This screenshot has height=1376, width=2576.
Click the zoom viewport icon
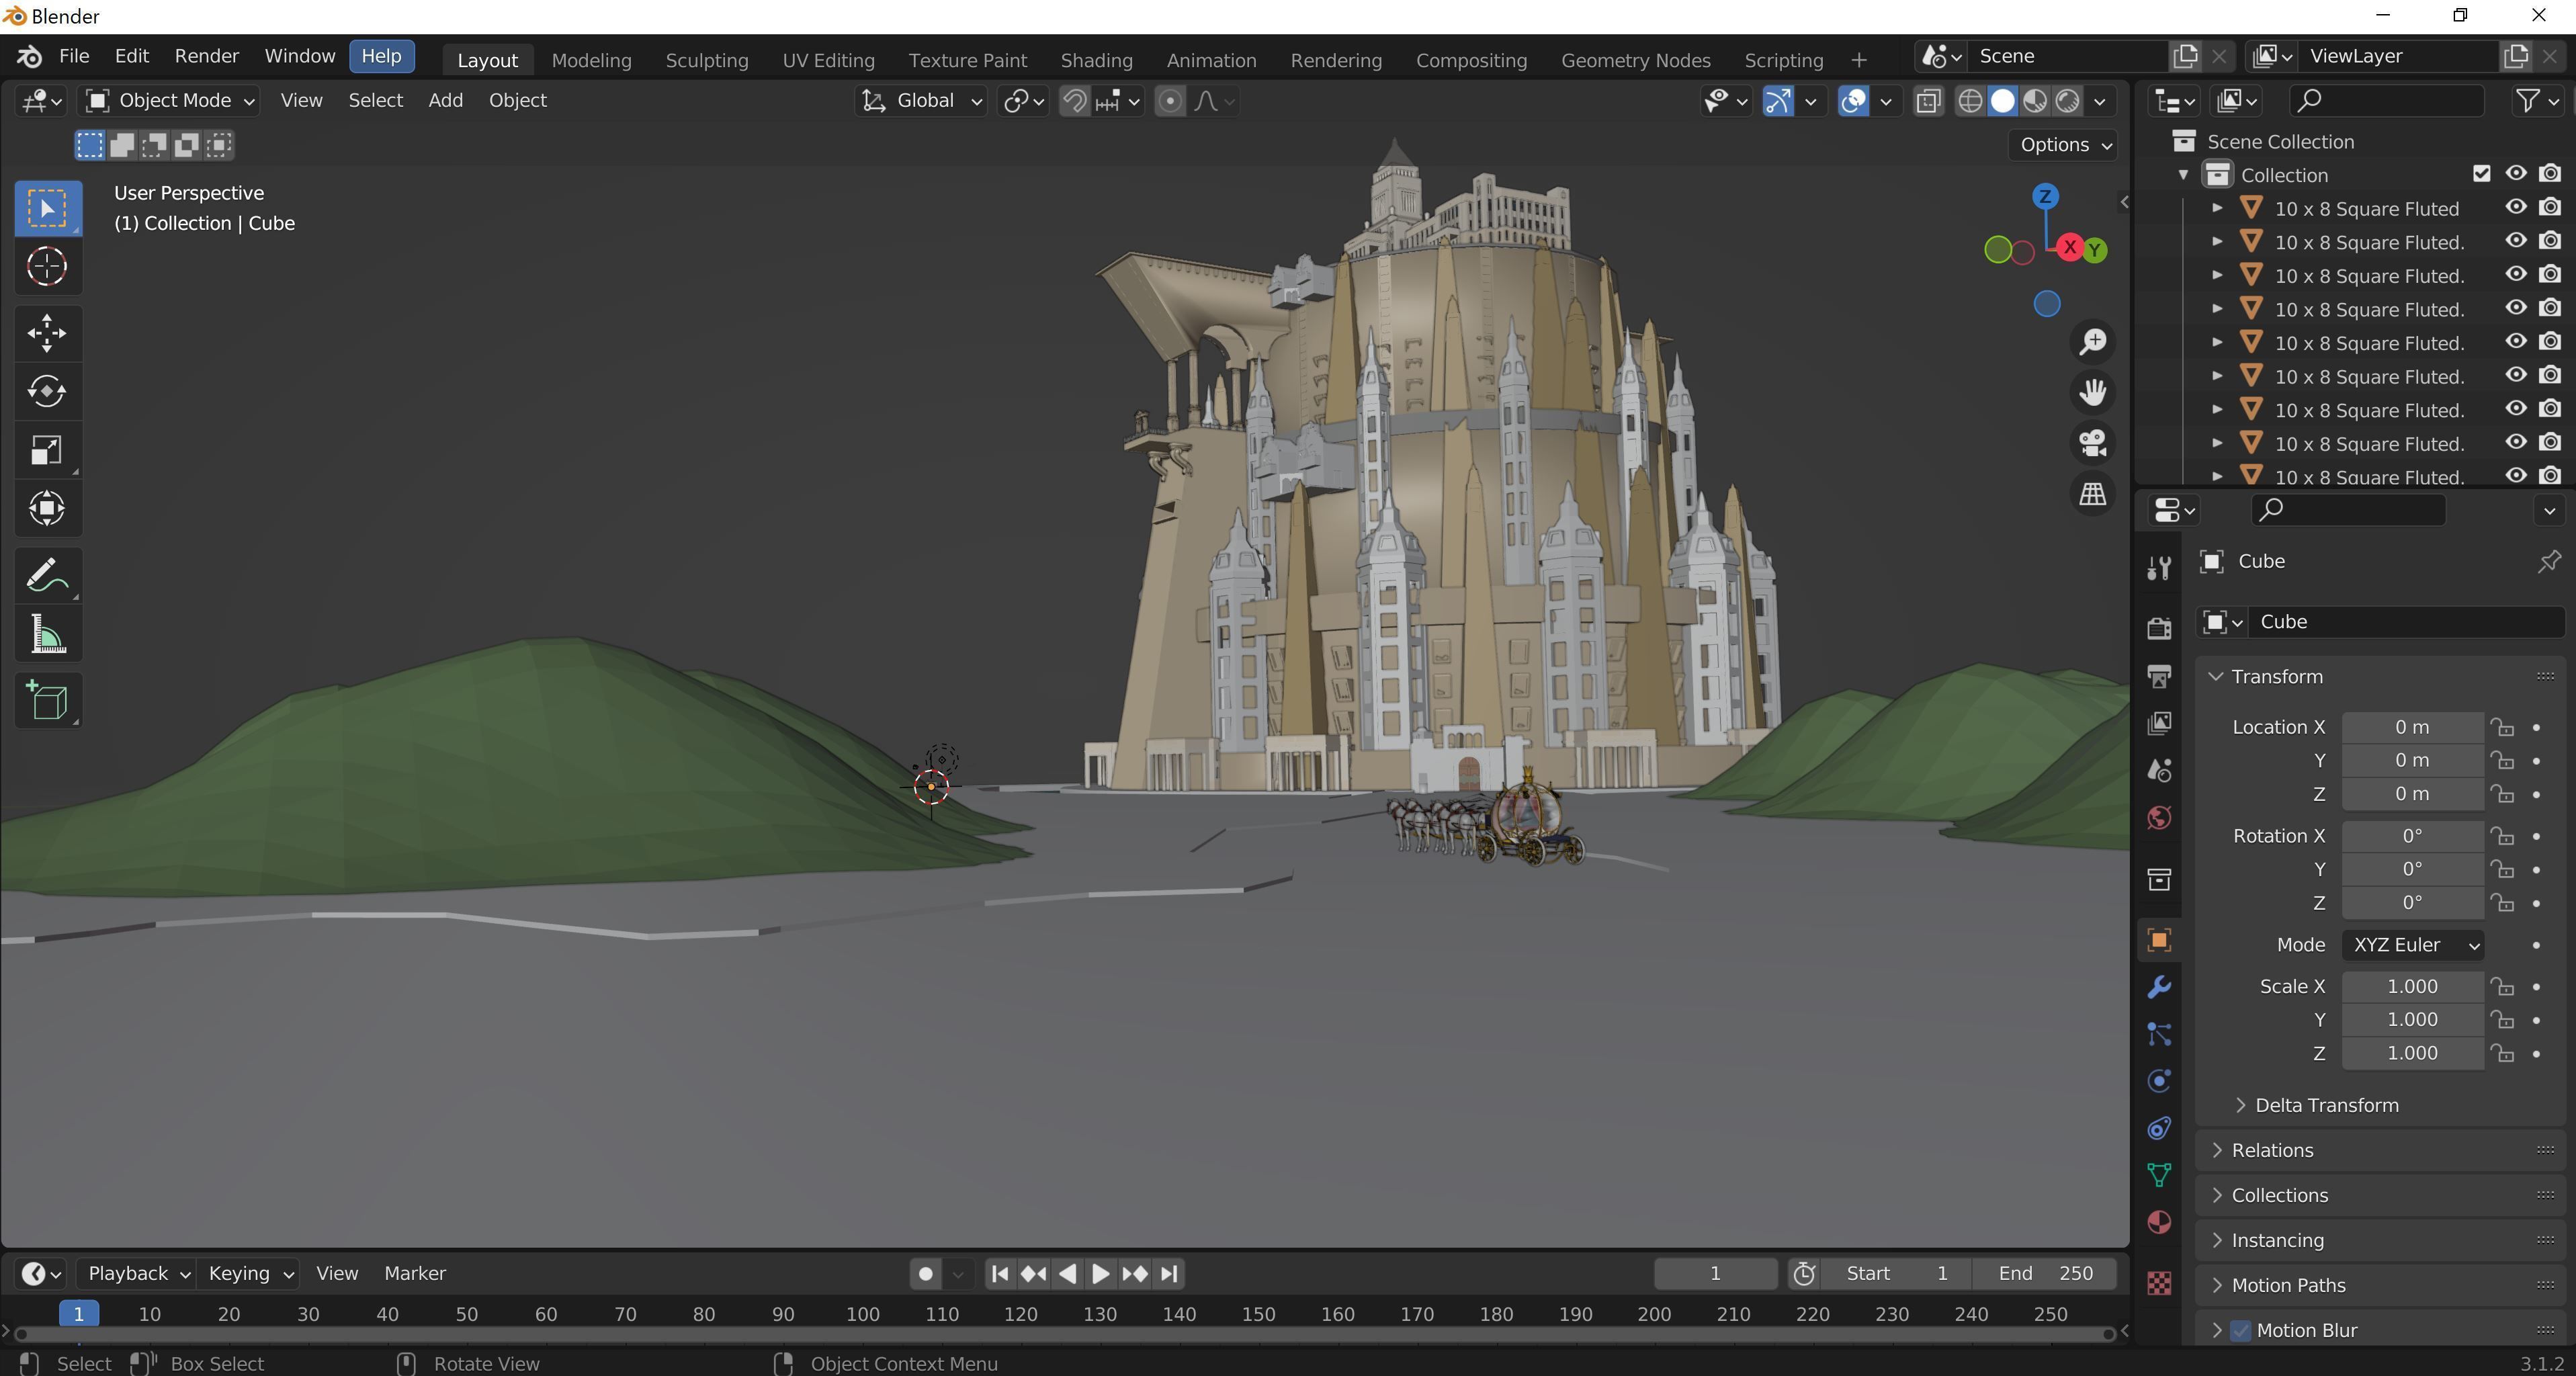[2093, 342]
